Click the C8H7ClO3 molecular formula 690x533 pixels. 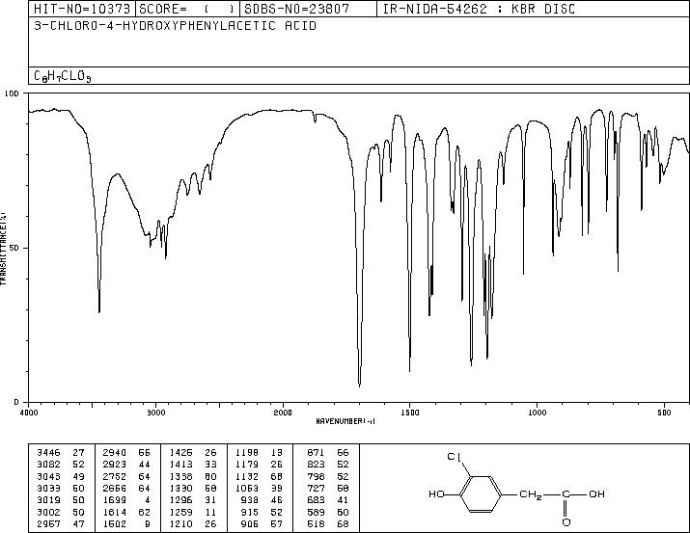(x=63, y=76)
